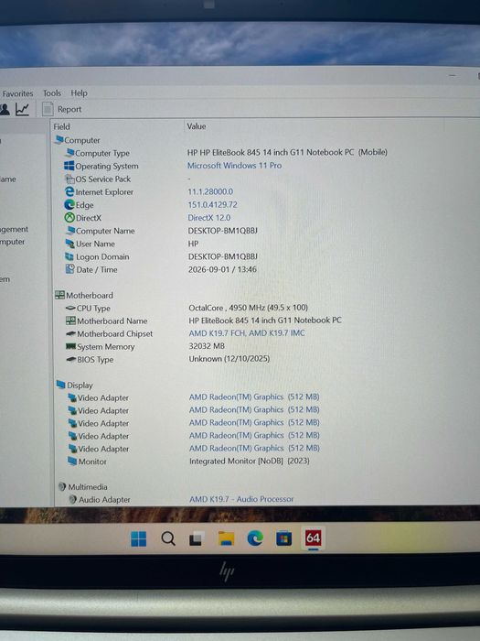Image resolution: width=480 pixels, height=641 pixels.
Task: Open the Tools menu
Action: 52,93
